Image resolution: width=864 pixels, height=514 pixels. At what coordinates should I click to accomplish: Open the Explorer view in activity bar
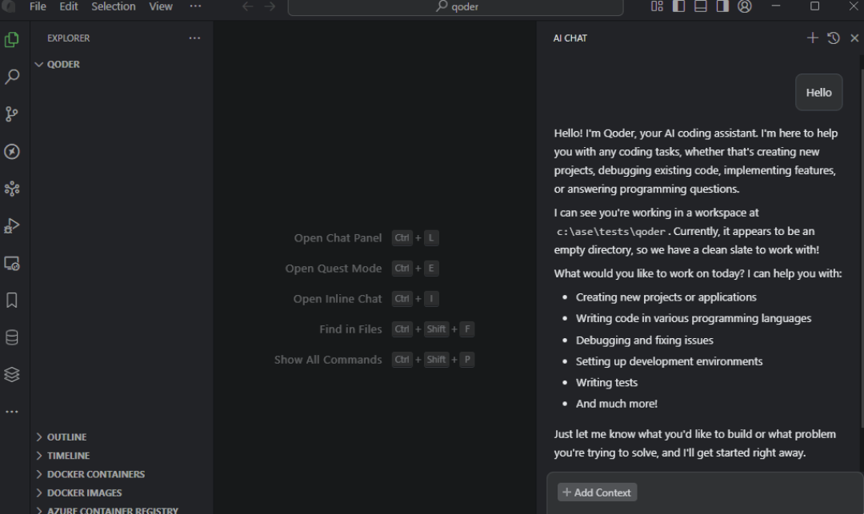[11, 40]
